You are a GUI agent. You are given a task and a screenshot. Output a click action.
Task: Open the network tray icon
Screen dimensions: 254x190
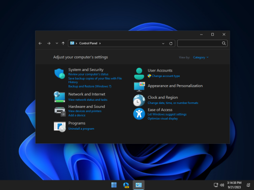[x=216, y=185]
